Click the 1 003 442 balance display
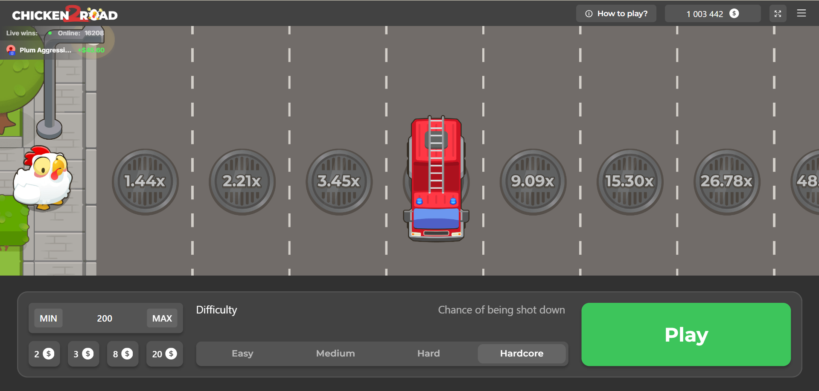 coord(712,14)
